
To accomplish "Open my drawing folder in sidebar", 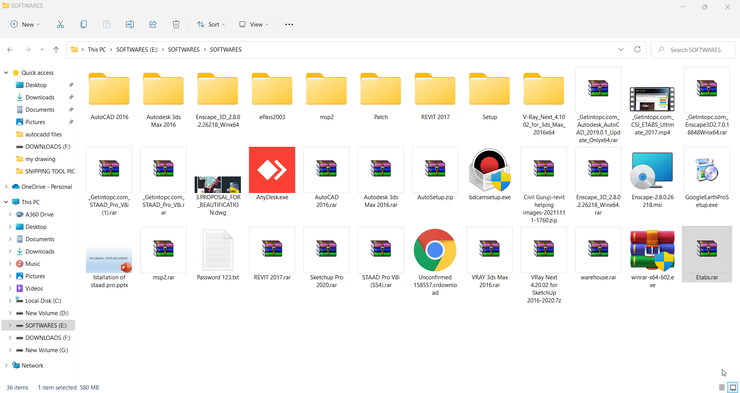I will (40, 159).
